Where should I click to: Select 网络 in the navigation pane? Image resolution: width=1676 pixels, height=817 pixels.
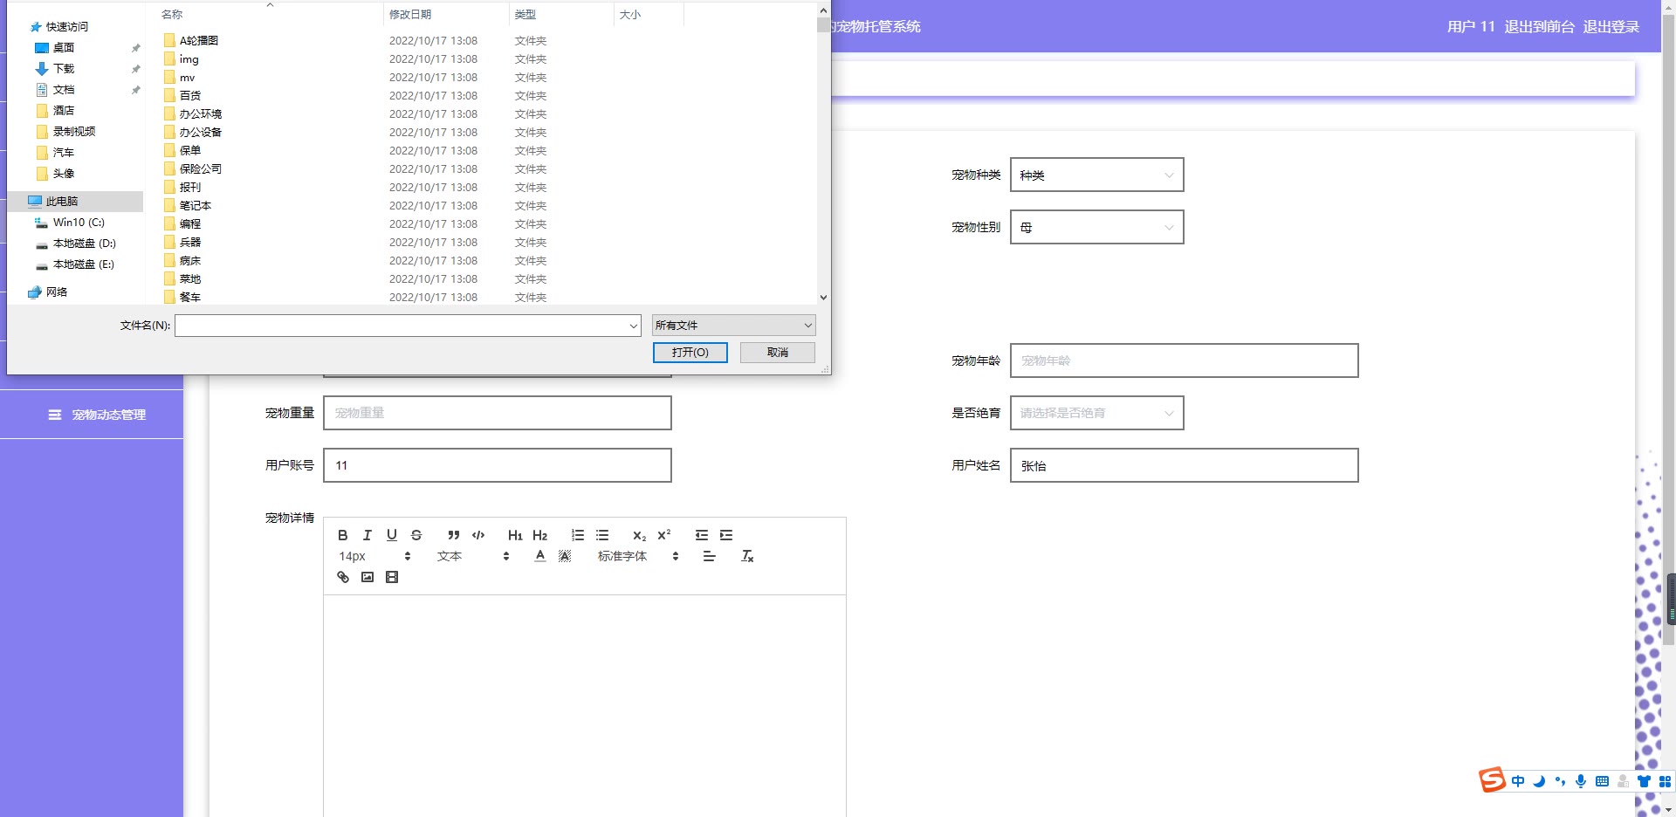(x=57, y=292)
